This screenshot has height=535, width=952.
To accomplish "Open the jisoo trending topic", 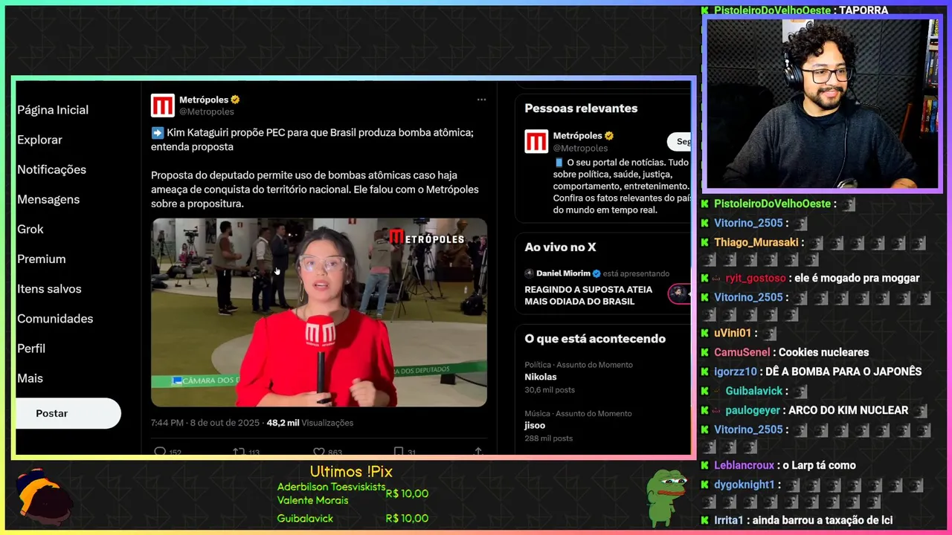I will click(x=535, y=426).
